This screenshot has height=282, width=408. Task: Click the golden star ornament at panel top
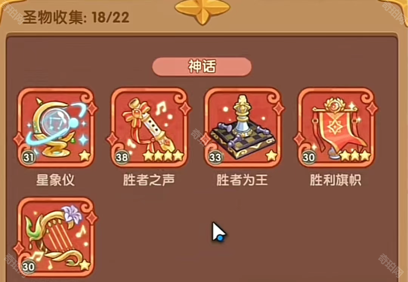pos(202,11)
